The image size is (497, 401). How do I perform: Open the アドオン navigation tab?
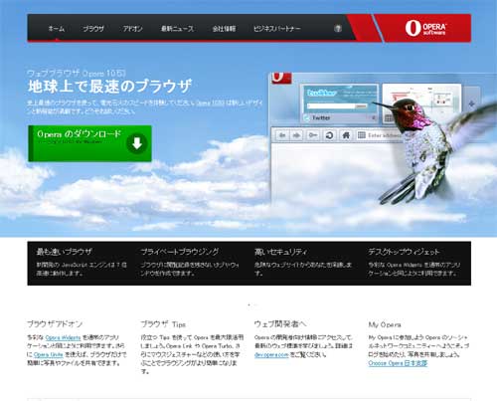click(133, 29)
